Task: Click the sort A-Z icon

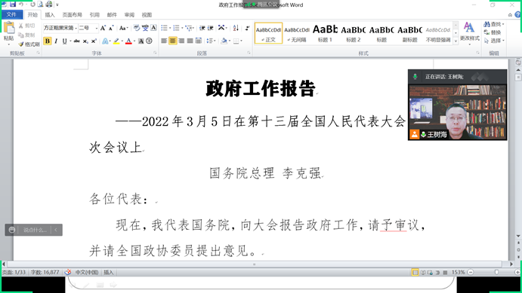Action: tap(236, 28)
